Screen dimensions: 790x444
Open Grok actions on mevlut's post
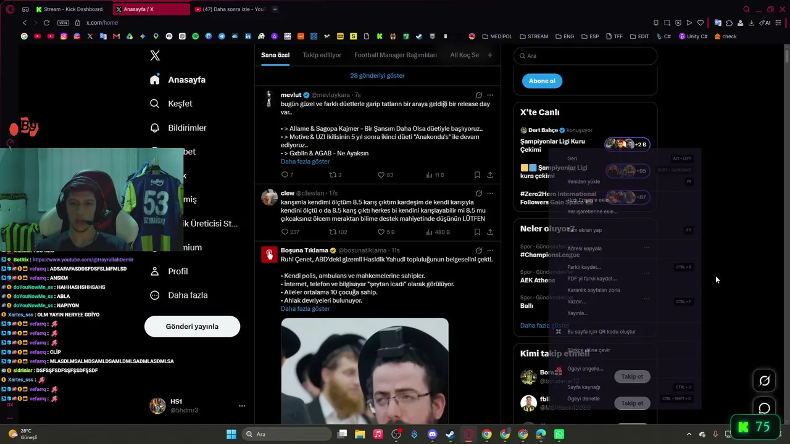[478, 95]
